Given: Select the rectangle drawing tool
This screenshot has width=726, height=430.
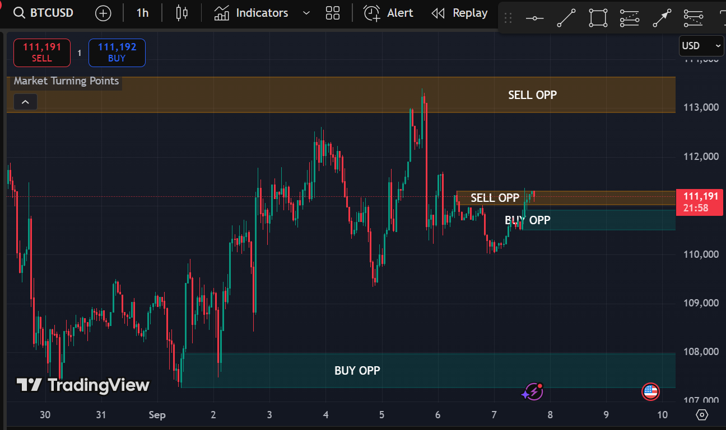Looking at the screenshot, I should click(598, 18).
